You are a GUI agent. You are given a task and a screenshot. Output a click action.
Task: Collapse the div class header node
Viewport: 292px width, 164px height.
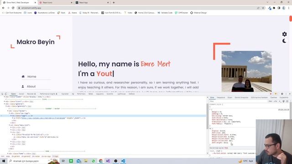[8, 111]
